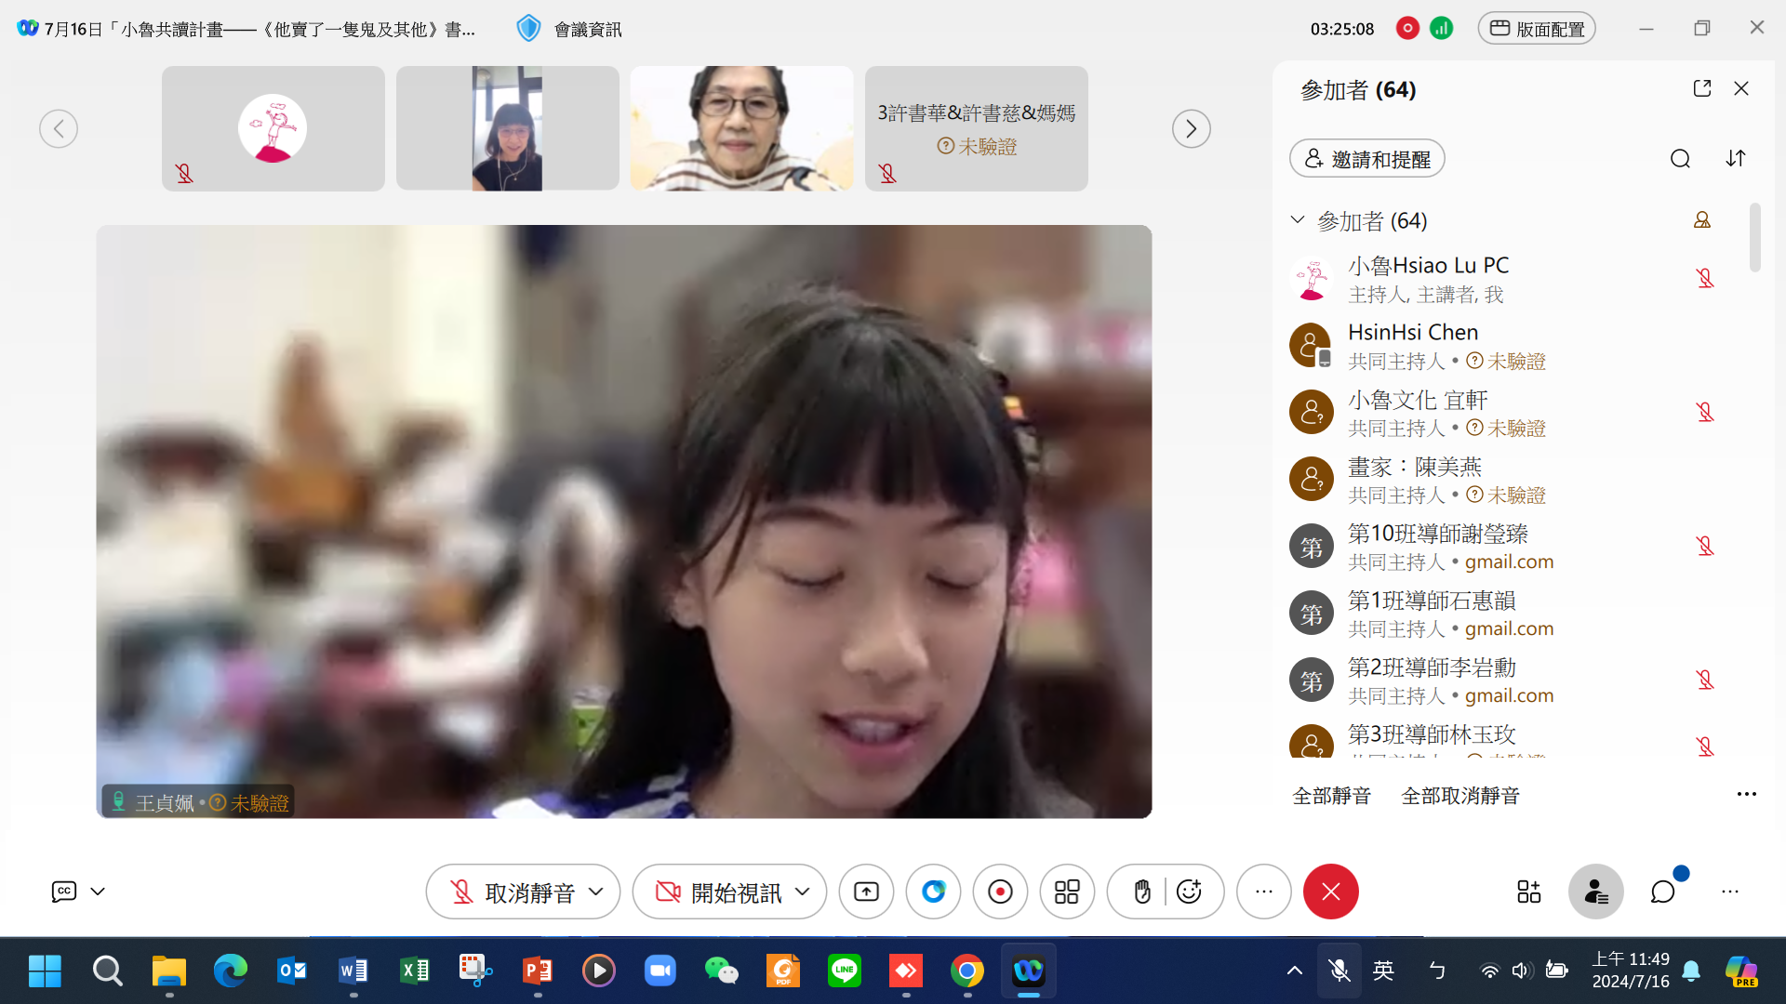The image size is (1786, 1004).
Task: Open the Webex AI Assistant icon
Action: coord(933,892)
